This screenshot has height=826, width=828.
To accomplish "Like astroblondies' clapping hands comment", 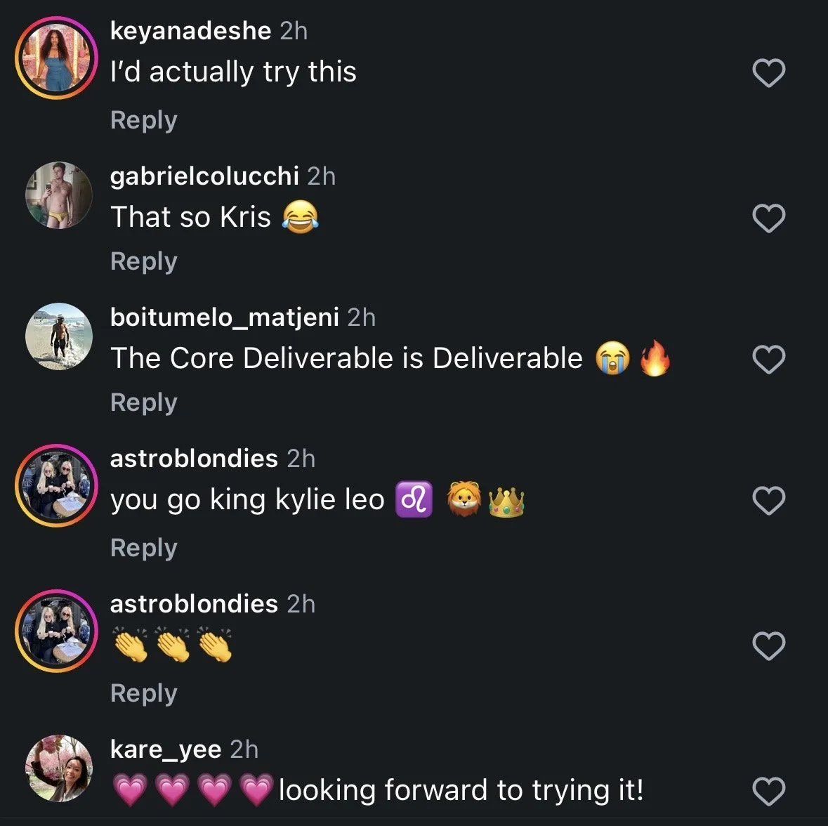I will [768, 646].
